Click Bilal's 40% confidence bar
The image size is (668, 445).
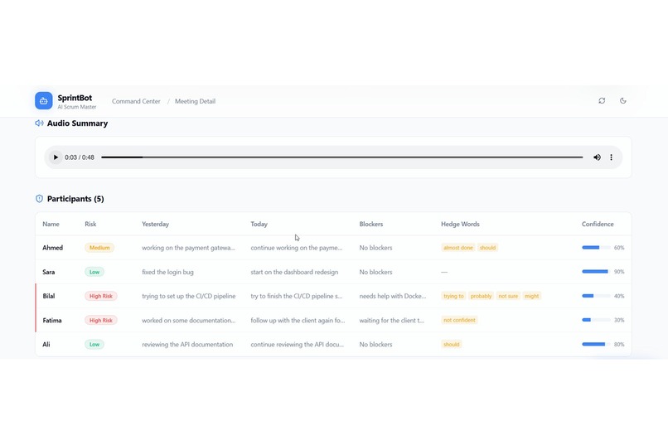(x=596, y=296)
